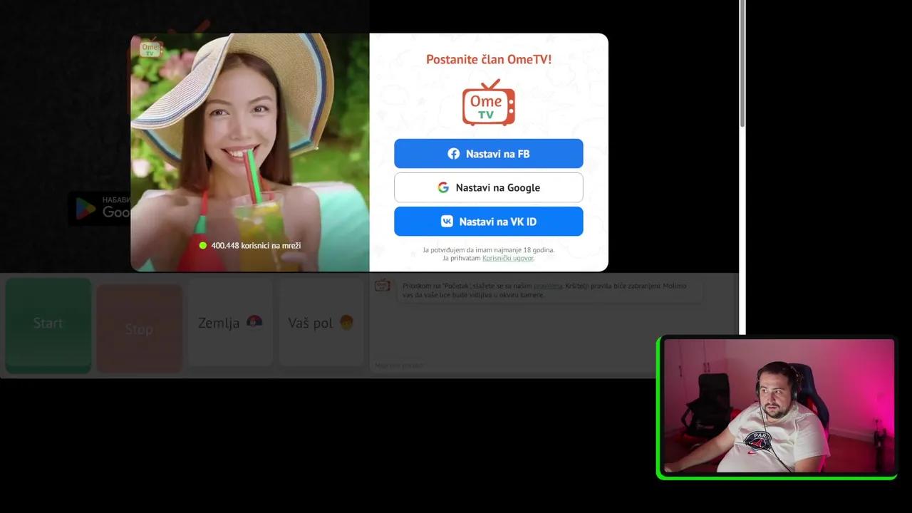Open the Zemlja country selector
The height and width of the screenshot is (513, 912).
pos(229,323)
